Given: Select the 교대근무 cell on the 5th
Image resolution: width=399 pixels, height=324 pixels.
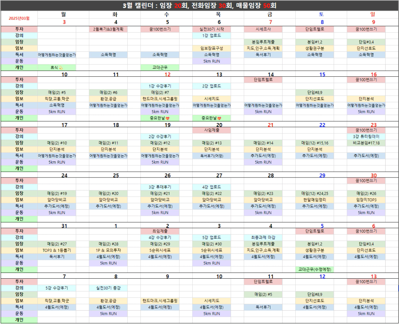Looking at the screenshot, I should (160, 68).
